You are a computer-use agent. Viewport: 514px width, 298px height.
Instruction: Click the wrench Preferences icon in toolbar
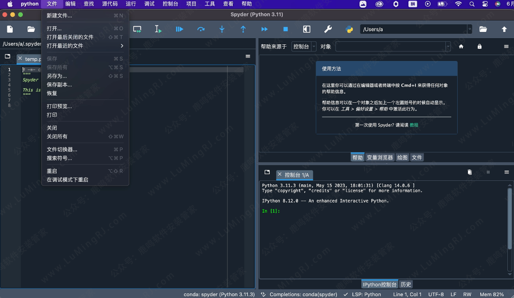click(328, 30)
